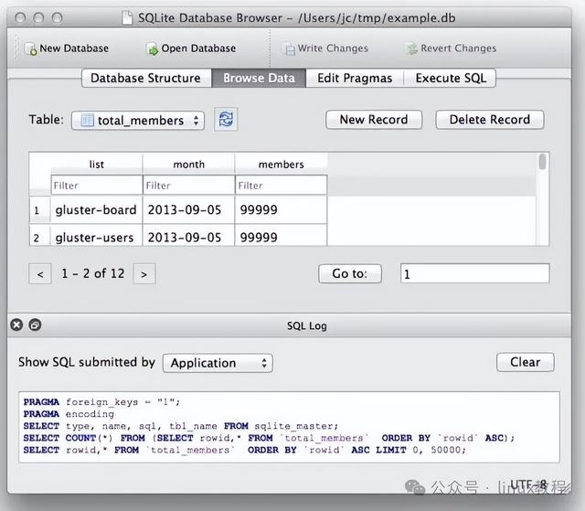Click the month column filter field
The image size is (585, 511).
click(189, 185)
